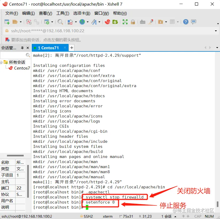Click the Layout panes toolbar icon
Image resolution: width=220 pixels, height=219 pixels.
172,22
